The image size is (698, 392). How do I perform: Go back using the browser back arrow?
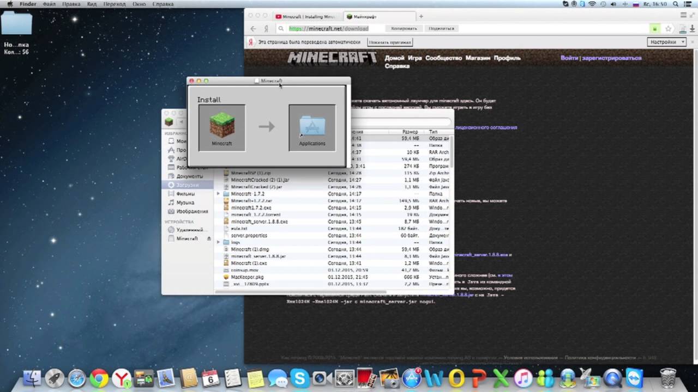(x=253, y=28)
